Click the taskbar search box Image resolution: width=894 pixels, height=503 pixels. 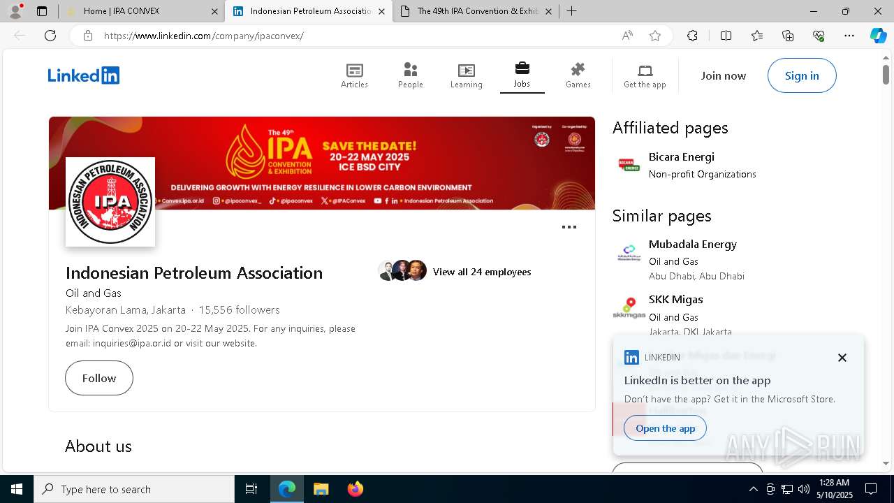(x=134, y=489)
